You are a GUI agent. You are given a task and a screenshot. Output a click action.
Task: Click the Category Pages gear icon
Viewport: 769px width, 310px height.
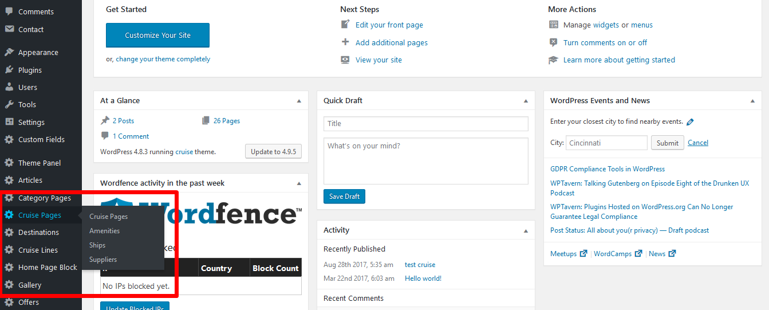[x=9, y=198]
